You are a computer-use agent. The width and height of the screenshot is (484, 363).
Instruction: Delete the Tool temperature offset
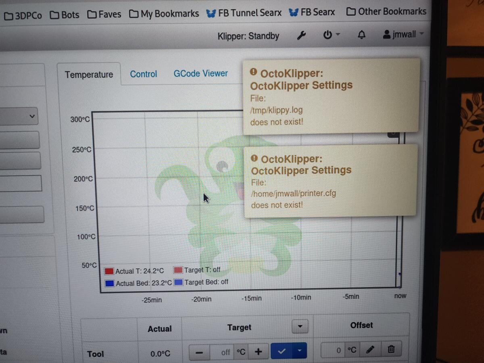pyautogui.click(x=391, y=349)
